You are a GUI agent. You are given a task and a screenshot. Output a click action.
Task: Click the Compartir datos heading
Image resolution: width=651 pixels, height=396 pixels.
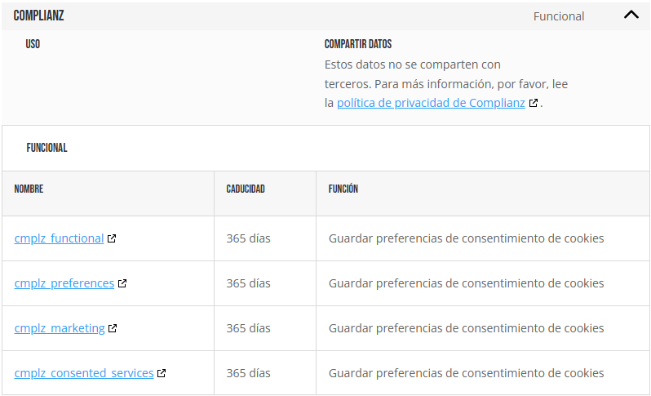(x=358, y=44)
